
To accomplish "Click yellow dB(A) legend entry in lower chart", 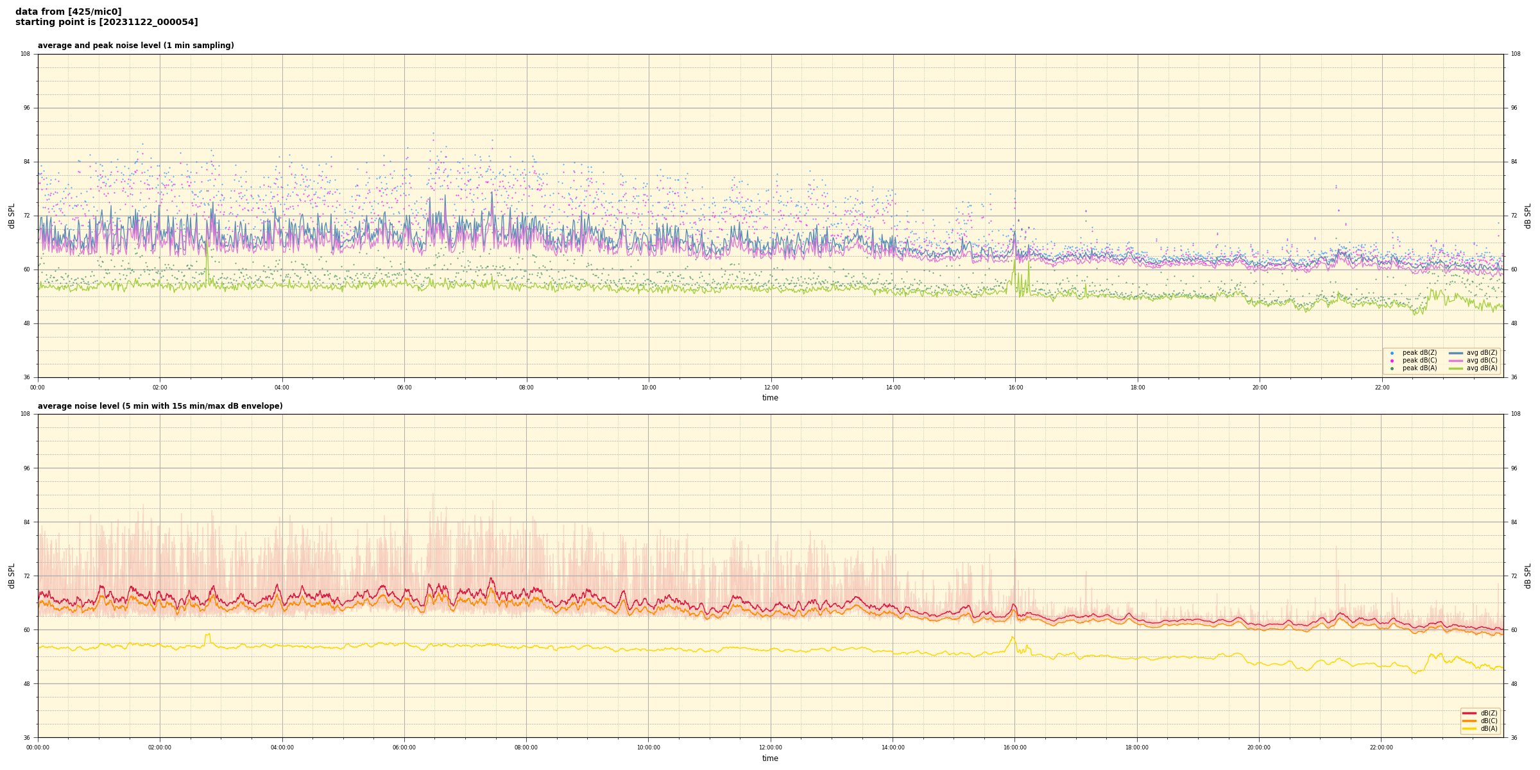I will tap(1469, 728).
